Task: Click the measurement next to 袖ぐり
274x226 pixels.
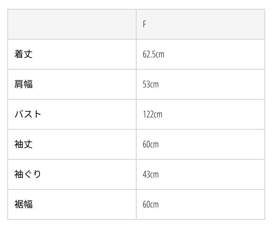Action: coord(150,174)
